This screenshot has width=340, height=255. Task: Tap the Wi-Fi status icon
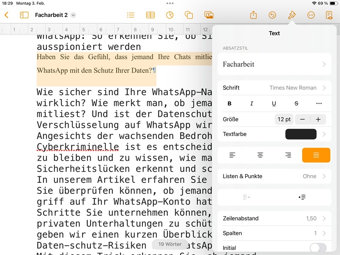(x=314, y=3)
